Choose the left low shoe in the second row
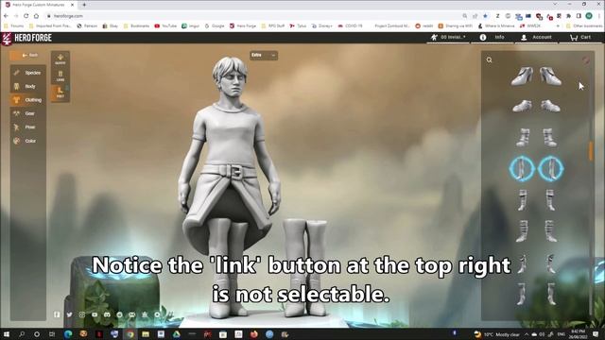Screen dimensions: 605x340 click(x=523, y=106)
